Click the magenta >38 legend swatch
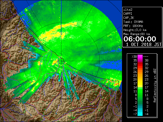163x122 pixels. 140,57
